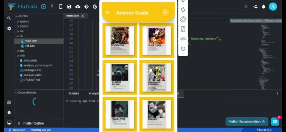Open the hamburger menu in Animex Guide
Screen dimensions: 286x132
[x=108, y=12]
